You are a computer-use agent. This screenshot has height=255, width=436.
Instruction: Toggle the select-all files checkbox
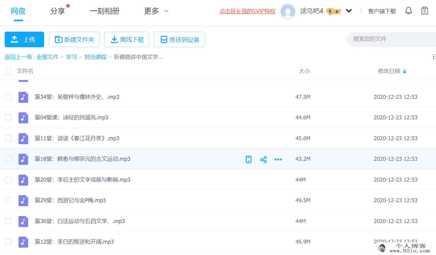click(x=8, y=71)
